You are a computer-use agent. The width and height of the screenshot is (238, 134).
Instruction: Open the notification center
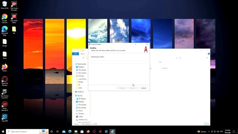[234, 131]
